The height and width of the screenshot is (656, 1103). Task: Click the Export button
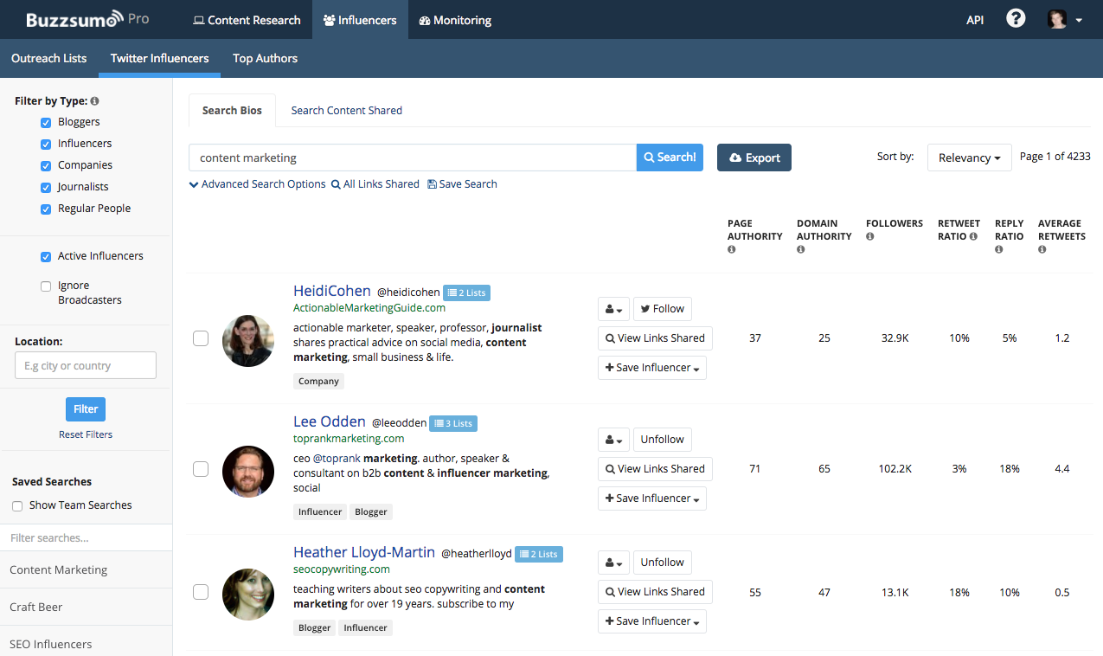coord(754,158)
